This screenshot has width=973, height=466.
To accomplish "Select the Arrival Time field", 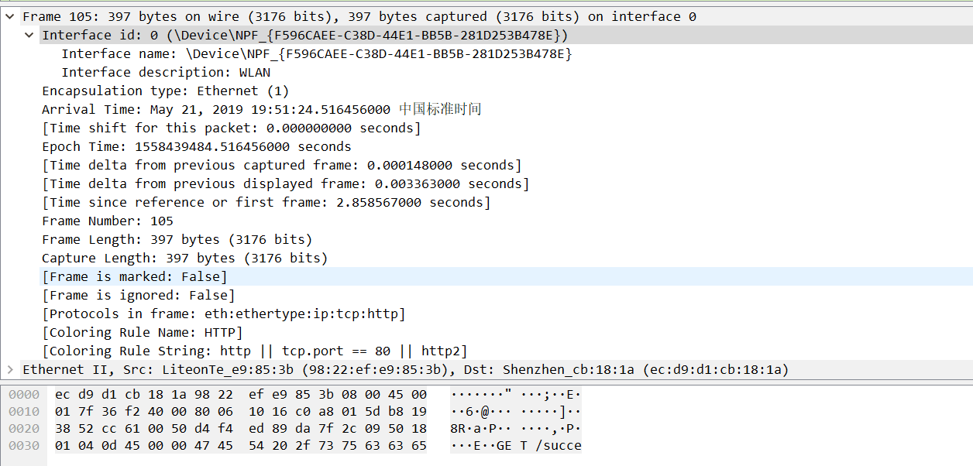I will (232, 109).
